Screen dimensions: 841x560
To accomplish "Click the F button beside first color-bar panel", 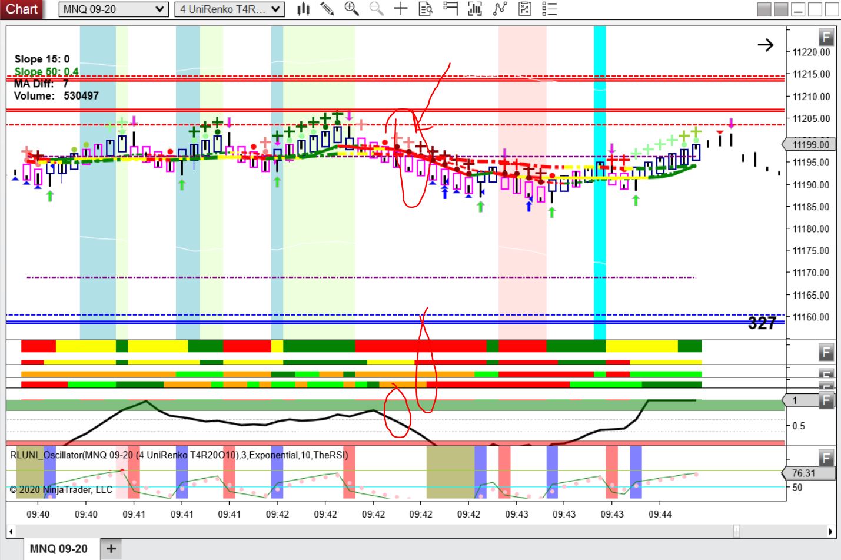I will [x=826, y=352].
